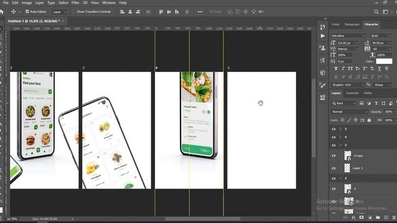The image size is (397, 223).
Task: Open the Sharp anti-aliasing dropdown
Action: click(383, 85)
